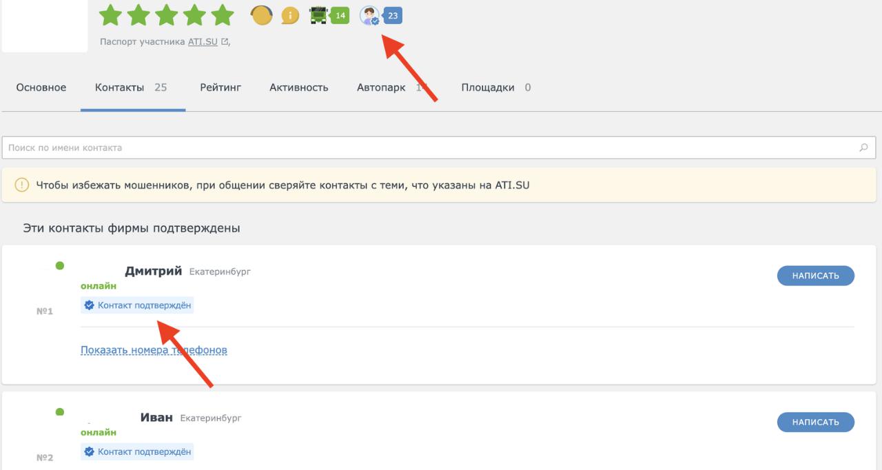Go to the Площадки tab

tap(487, 88)
